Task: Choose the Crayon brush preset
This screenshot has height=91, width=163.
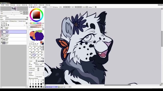Action: (x=37, y=57)
